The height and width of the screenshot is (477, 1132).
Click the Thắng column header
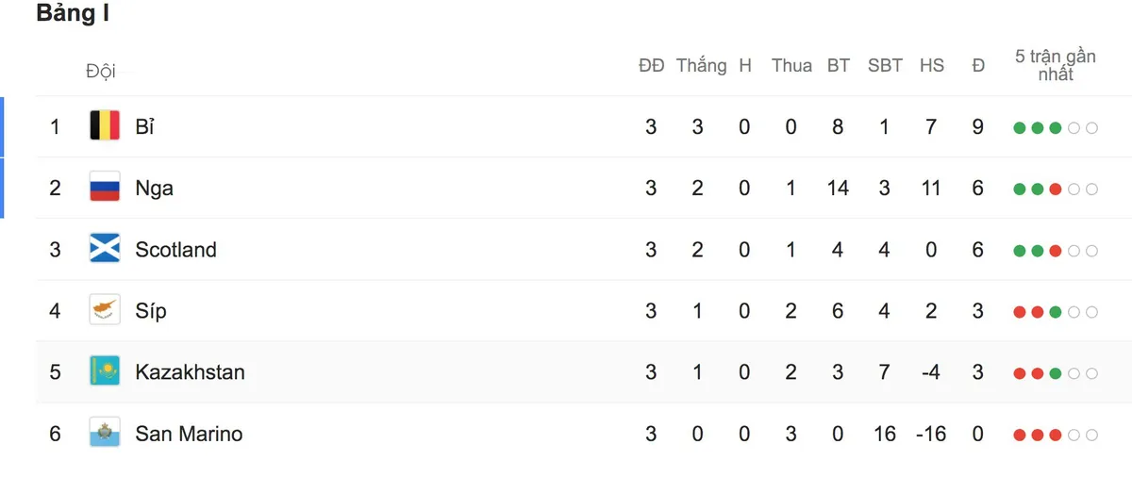(702, 66)
